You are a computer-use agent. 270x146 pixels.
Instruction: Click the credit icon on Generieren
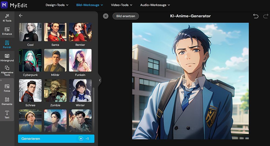81,139
